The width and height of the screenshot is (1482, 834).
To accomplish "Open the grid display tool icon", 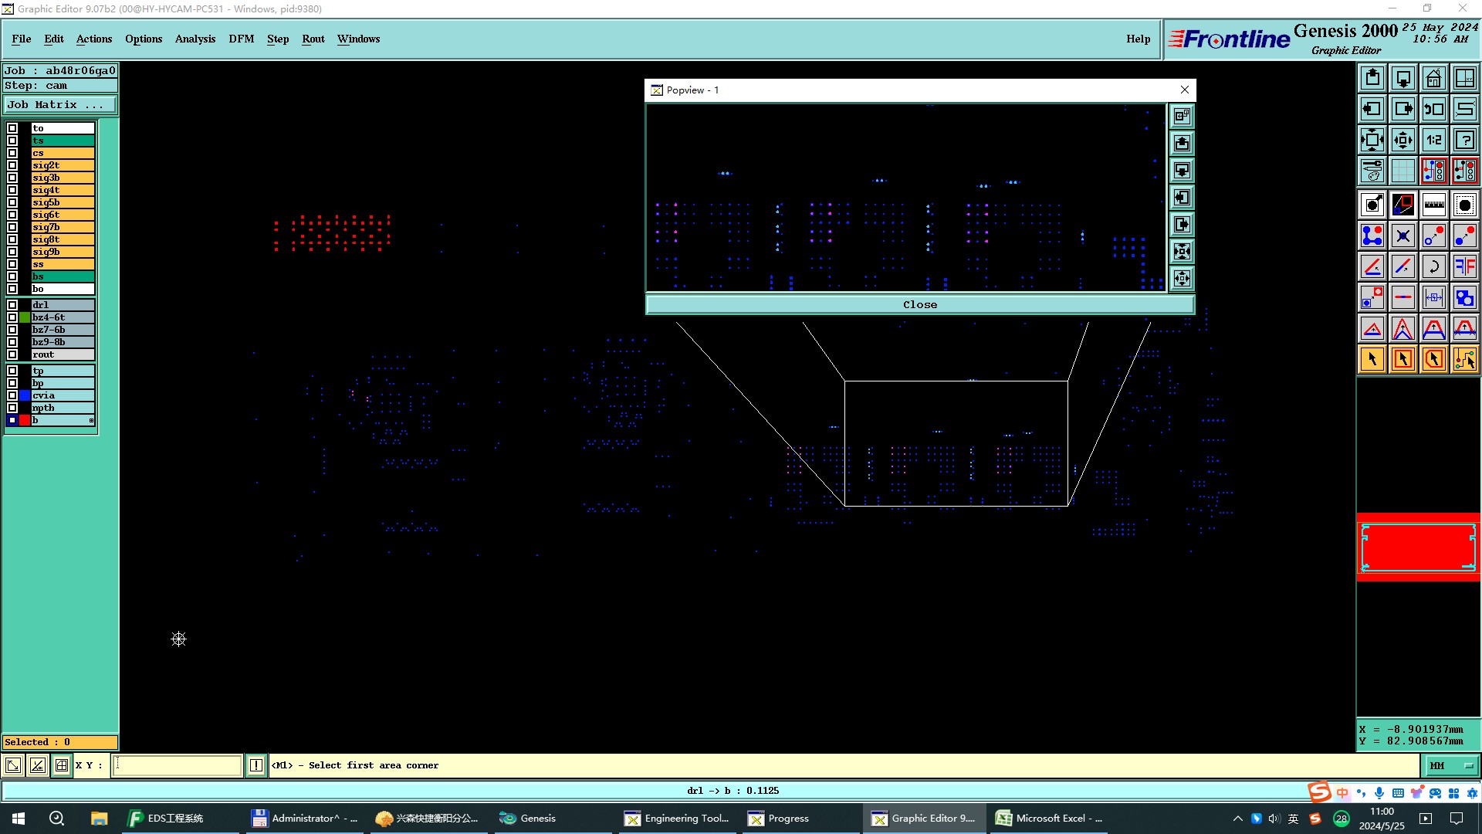I will click(1402, 171).
